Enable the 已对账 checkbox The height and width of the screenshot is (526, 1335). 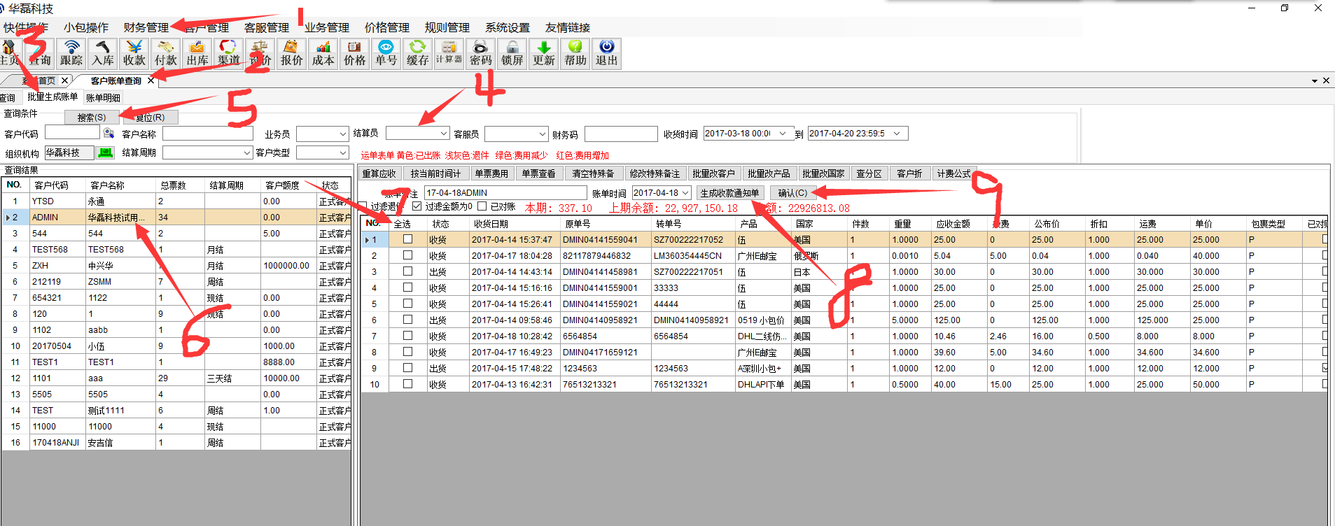pyautogui.click(x=482, y=206)
